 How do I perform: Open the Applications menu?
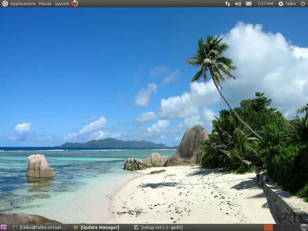click(23, 3)
